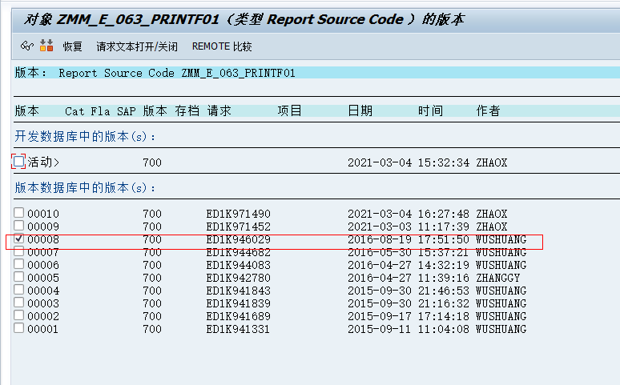
Task: Select request ED1K944682
Action: [x=239, y=252]
